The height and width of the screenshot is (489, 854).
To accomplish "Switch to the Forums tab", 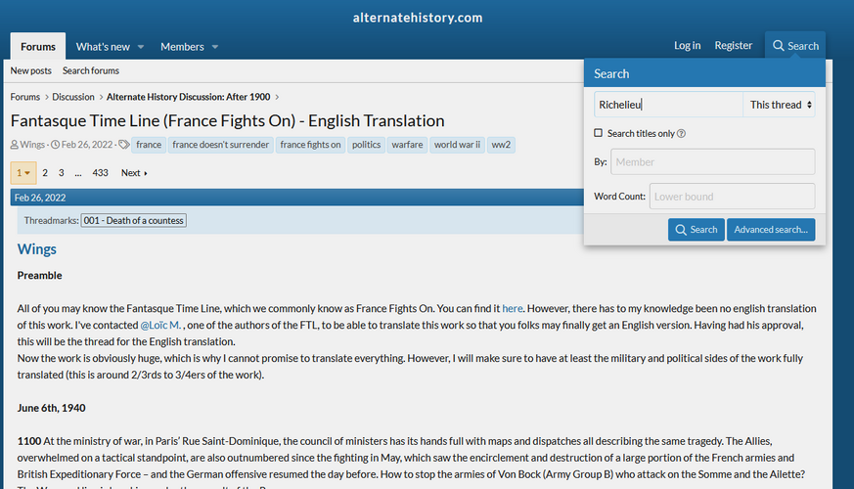I will (x=38, y=46).
